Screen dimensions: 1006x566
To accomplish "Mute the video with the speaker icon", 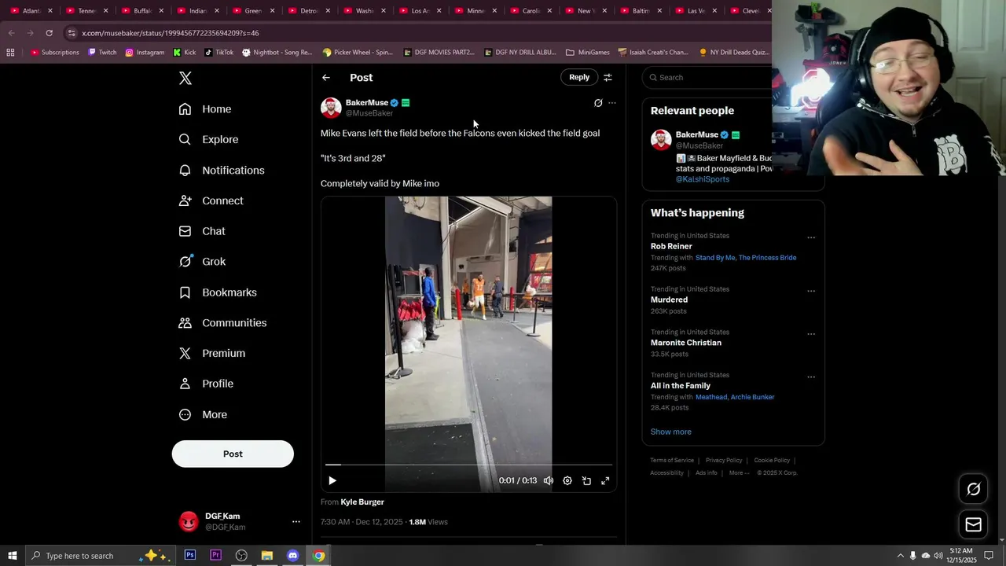I will 549,480.
